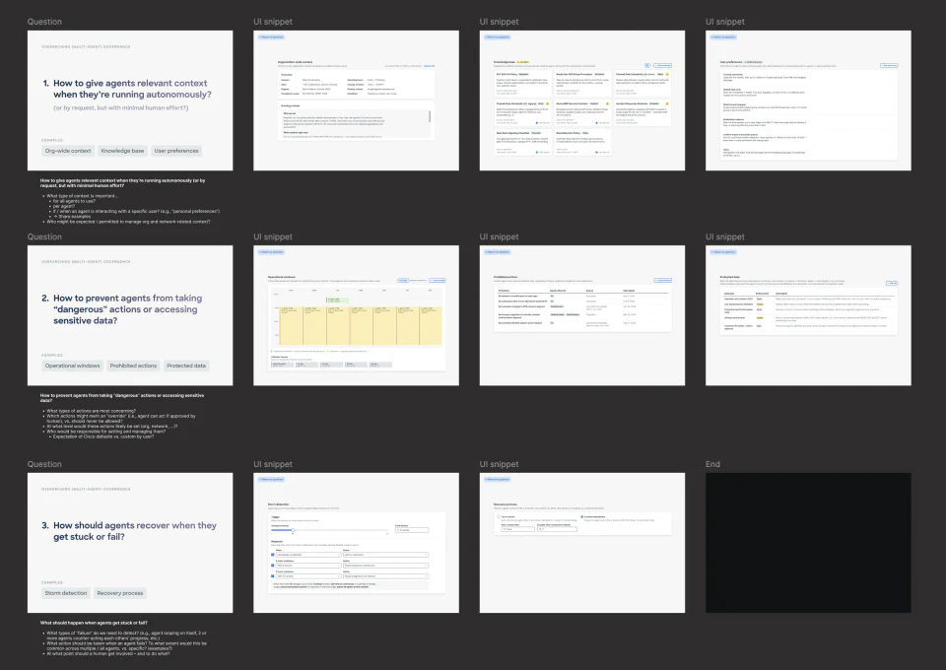Click the Question label above the 'get stuck or fail' frame
Viewport: 946px width, 670px height.
point(44,464)
